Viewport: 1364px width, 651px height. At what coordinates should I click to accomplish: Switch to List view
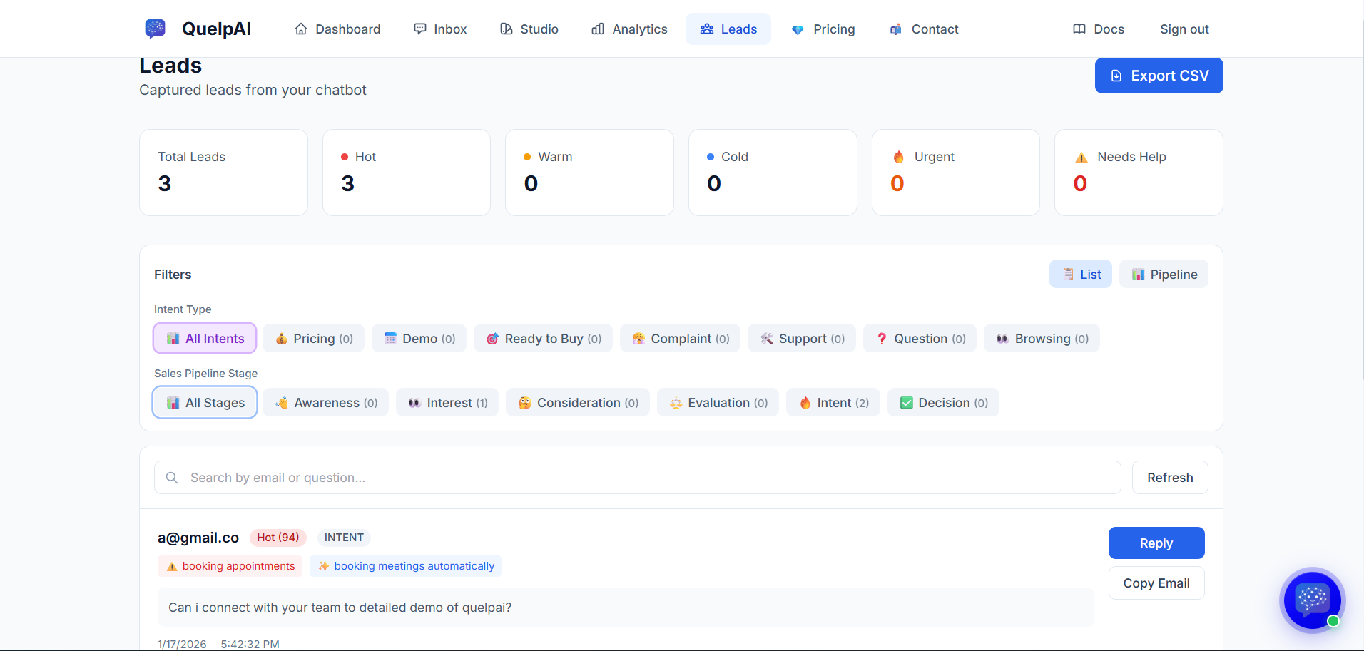pos(1080,274)
